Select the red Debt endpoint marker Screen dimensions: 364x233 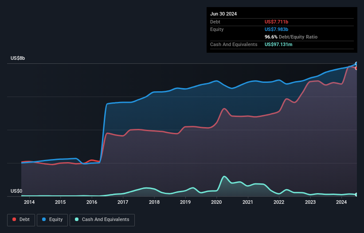point(356,68)
